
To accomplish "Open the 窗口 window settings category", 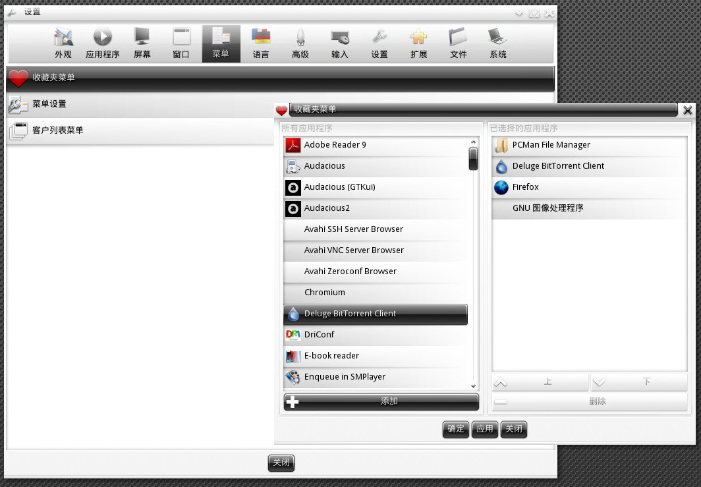I will 181,43.
